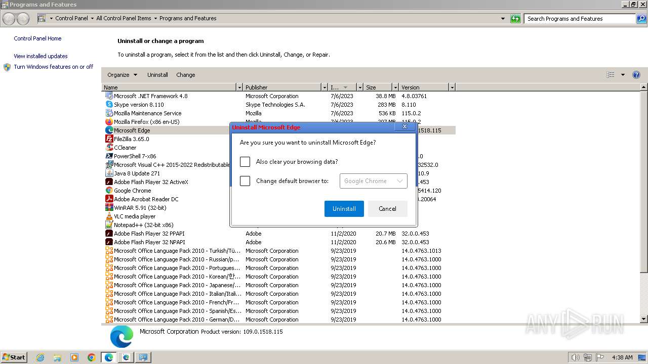Open the Publisher column filter arrow

[324, 87]
